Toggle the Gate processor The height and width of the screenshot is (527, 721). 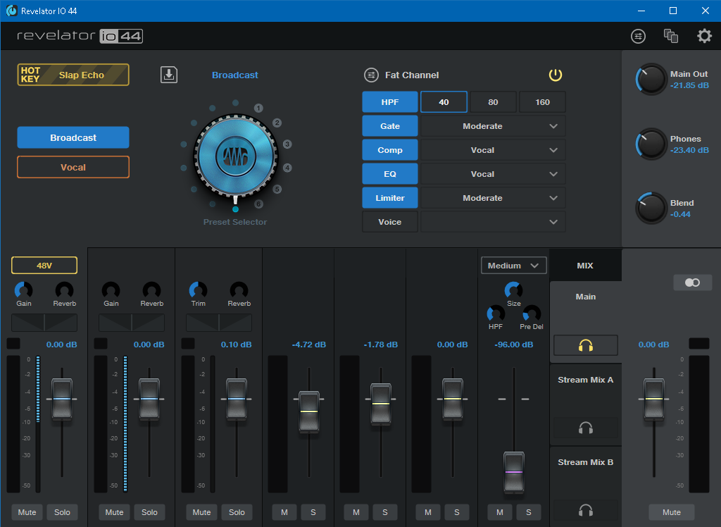(390, 126)
